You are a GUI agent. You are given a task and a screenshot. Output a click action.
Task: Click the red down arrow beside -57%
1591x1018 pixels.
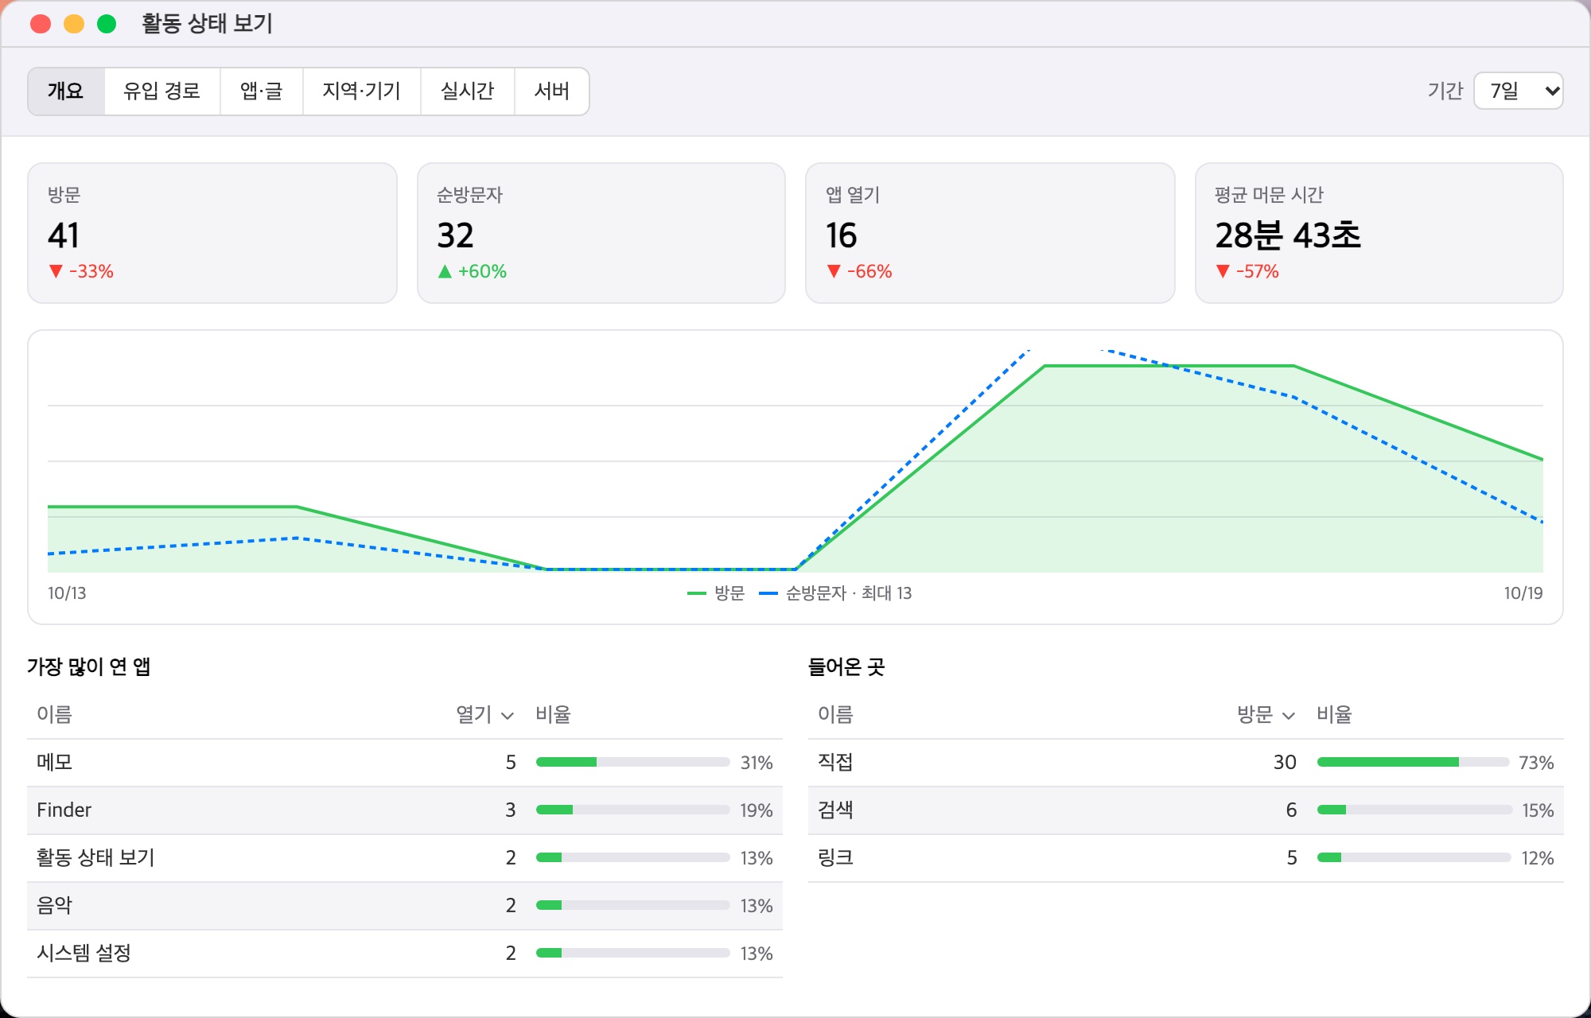[1223, 271]
